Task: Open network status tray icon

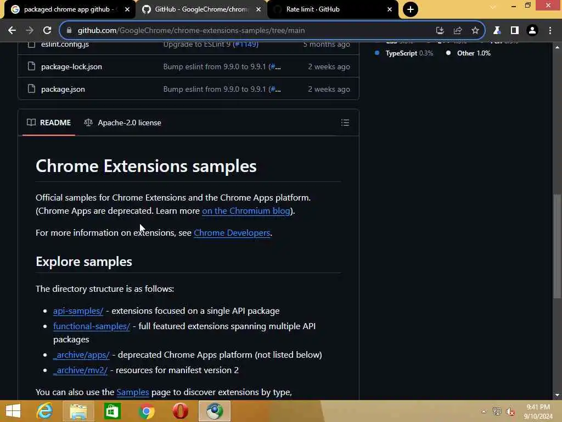Action: [x=497, y=412]
